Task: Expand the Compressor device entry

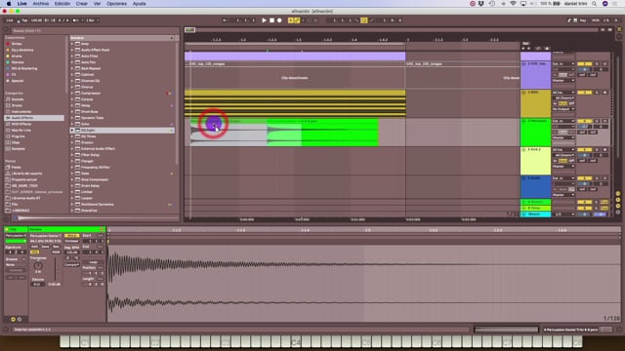Action: [x=72, y=94]
